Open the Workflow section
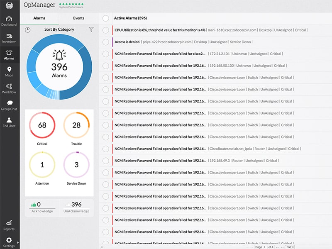This screenshot has width=332, height=249. (9, 88)
